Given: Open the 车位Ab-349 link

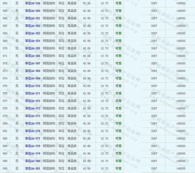Looking at the screenshot, I should 32,3.
